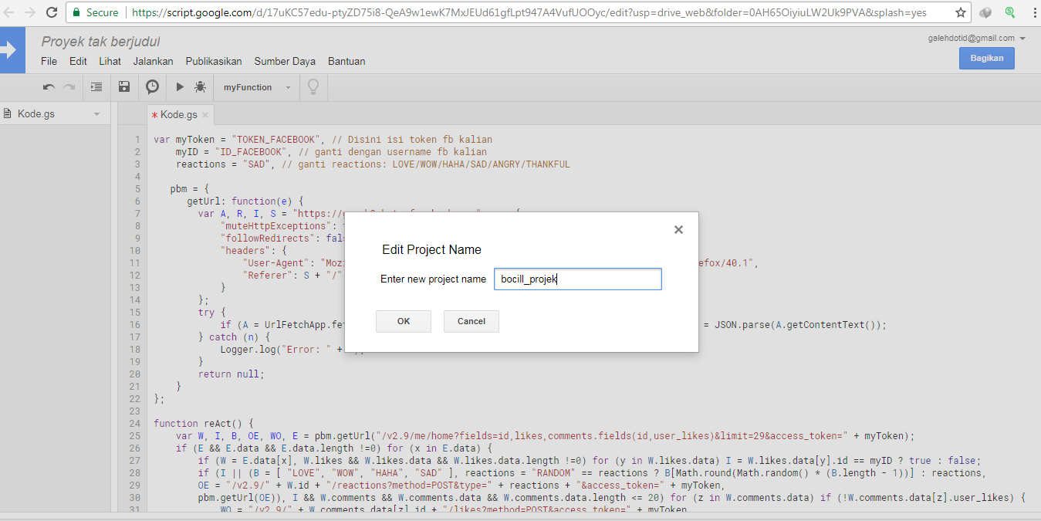Click the indent formatting icon

coord(96,86)
